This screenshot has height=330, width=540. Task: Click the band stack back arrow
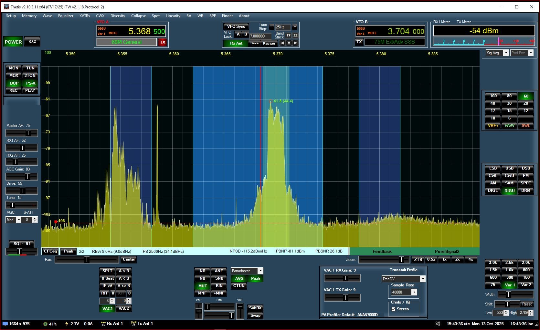282,43
